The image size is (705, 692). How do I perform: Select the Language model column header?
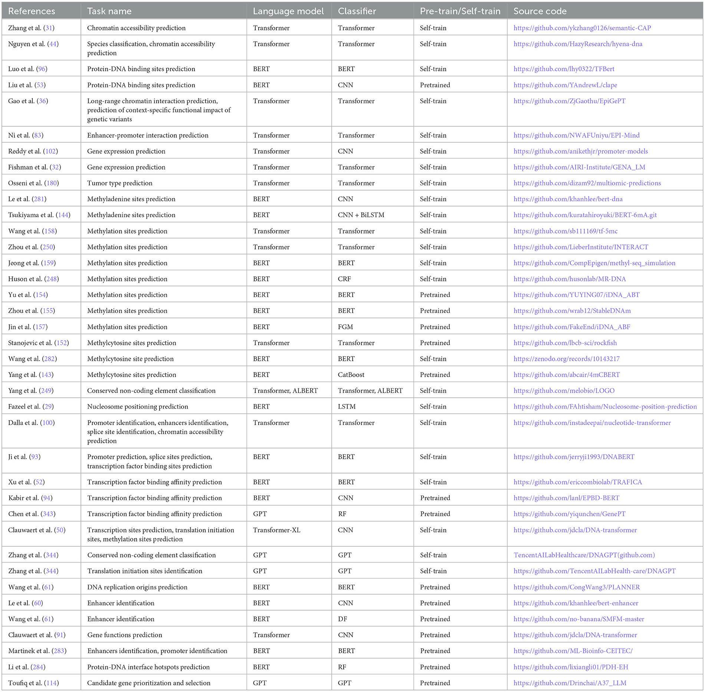point(288,11)
